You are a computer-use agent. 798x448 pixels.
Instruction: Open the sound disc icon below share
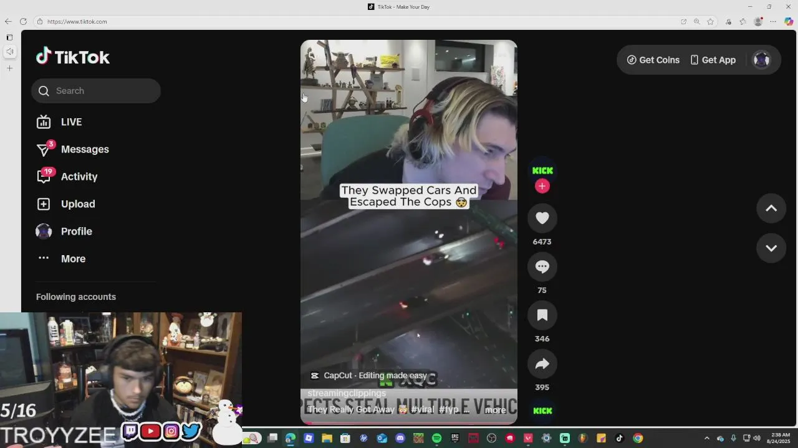point(542,411)
